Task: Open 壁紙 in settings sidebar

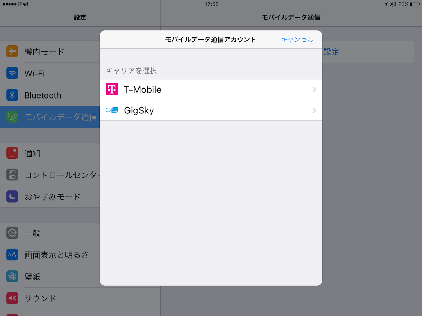Action: click(50, 277)
